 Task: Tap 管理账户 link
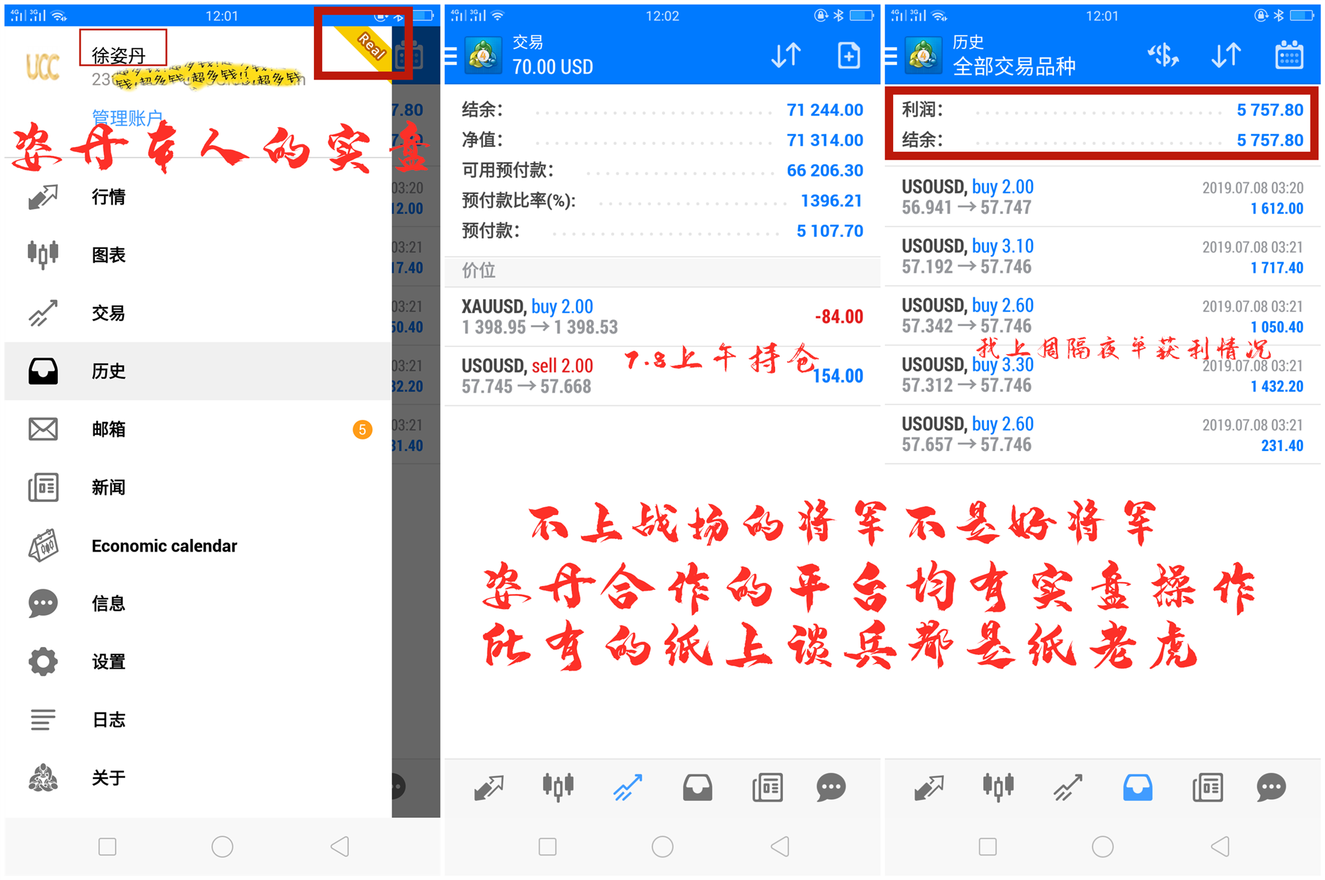(x=127, y=118)
